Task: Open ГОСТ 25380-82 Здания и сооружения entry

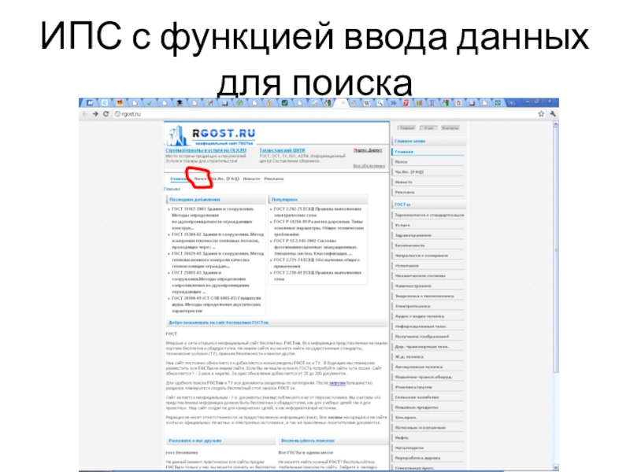Action: pyautogui.click(x=218, y=241)
